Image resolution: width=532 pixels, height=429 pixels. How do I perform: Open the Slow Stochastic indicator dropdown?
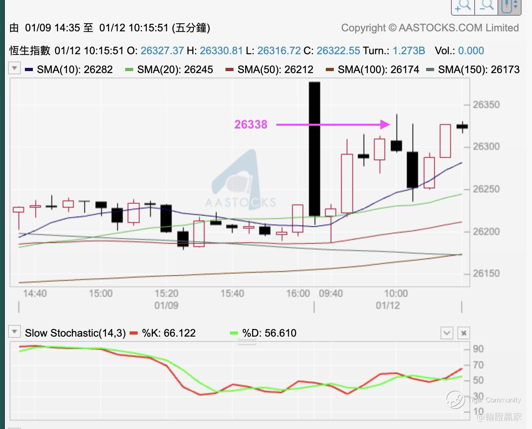tap(14, 332)
